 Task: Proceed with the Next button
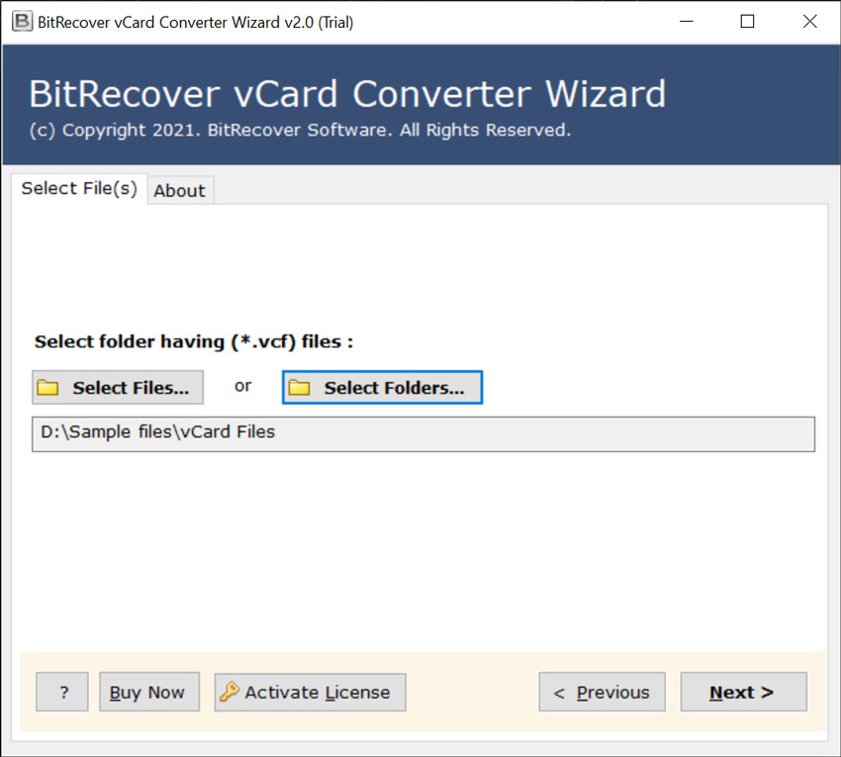point(743,692)
